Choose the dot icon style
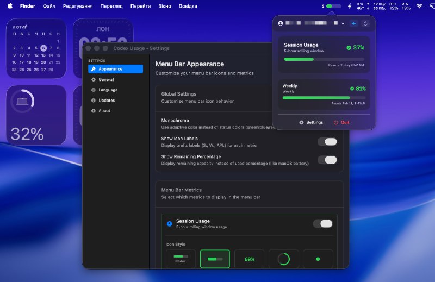This screenshot has height=282, width=435. point(318,259)
